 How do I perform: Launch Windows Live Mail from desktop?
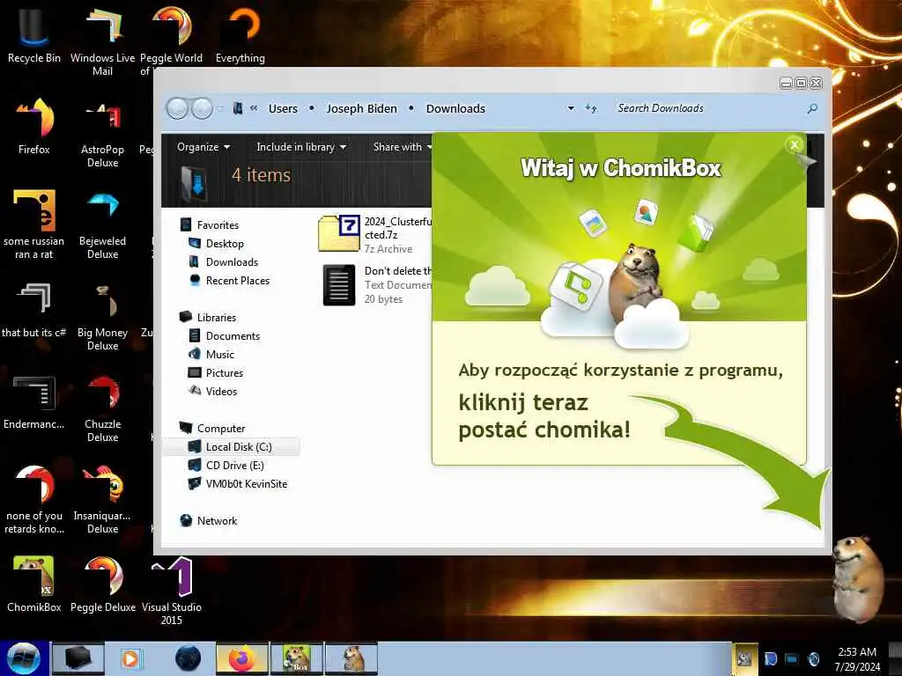tap(102, 40)
